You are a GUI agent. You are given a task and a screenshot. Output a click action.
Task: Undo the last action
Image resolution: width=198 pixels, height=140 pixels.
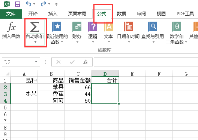(x=28, y=4)
